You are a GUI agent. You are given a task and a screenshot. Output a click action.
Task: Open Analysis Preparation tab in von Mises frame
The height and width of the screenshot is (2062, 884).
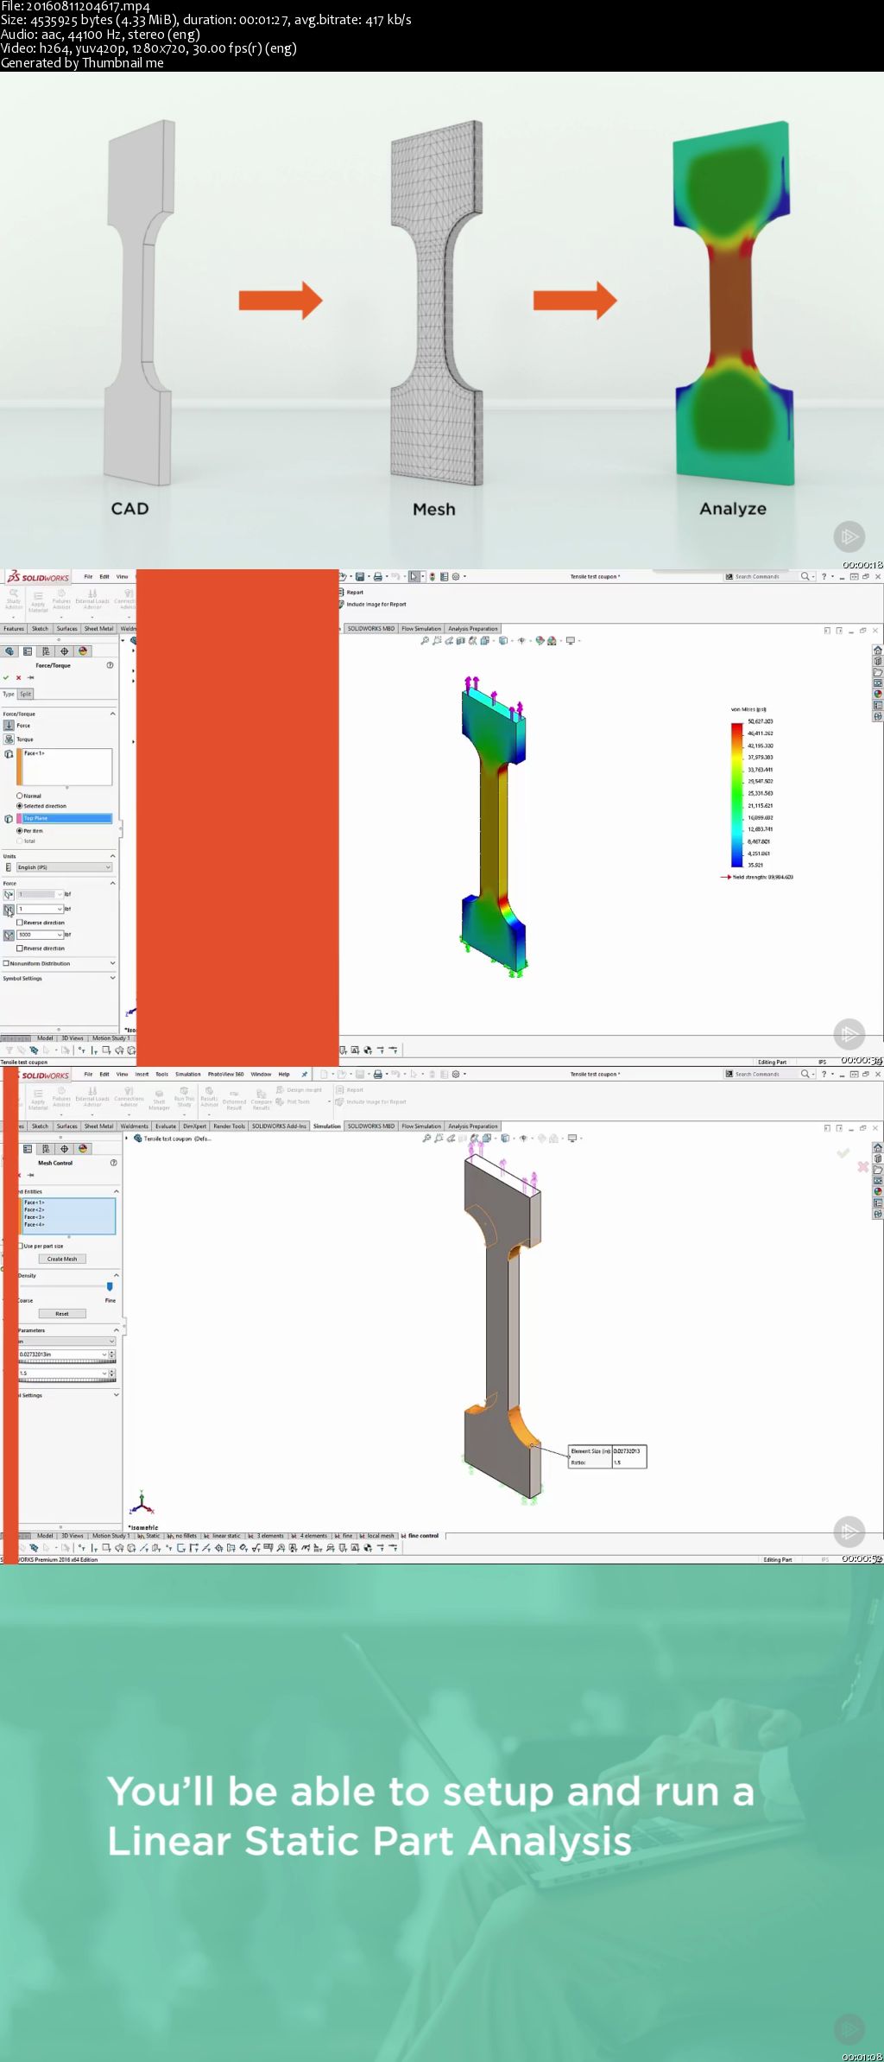[x=472, y=629]
